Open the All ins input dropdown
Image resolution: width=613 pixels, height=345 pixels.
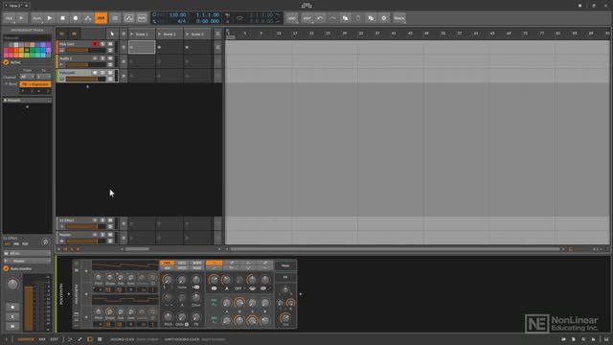tap(27, 253)
